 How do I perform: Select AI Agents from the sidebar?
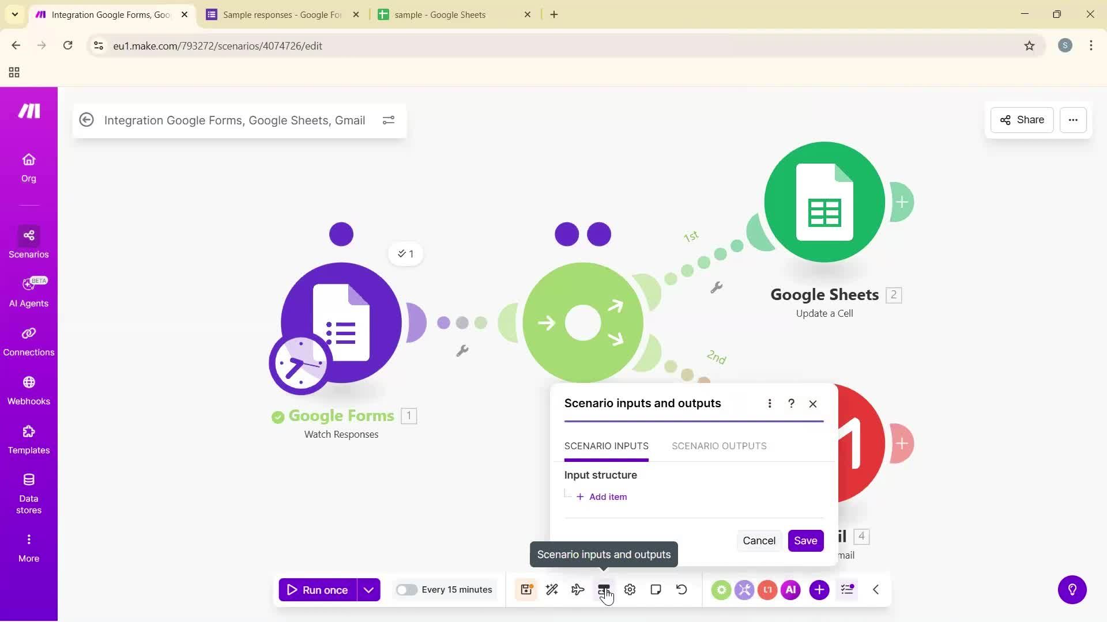click(28, 291)
